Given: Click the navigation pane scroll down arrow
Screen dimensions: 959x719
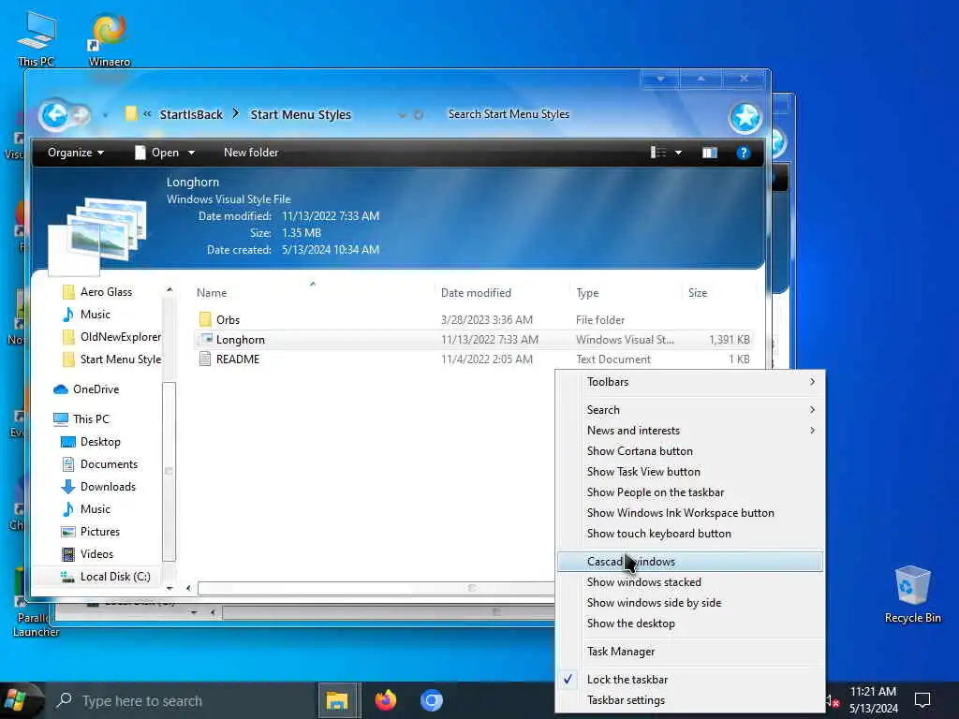Looking at the screenshot, I should [x=170, y=588].
